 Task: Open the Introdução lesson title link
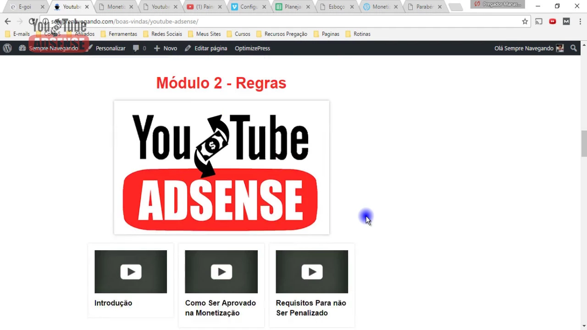(x=113, y=303)
